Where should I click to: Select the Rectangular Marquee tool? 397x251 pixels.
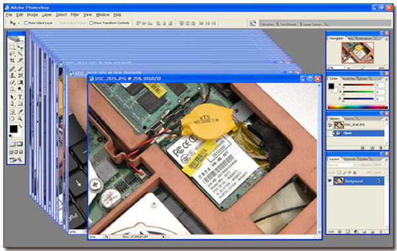point(12,47)
